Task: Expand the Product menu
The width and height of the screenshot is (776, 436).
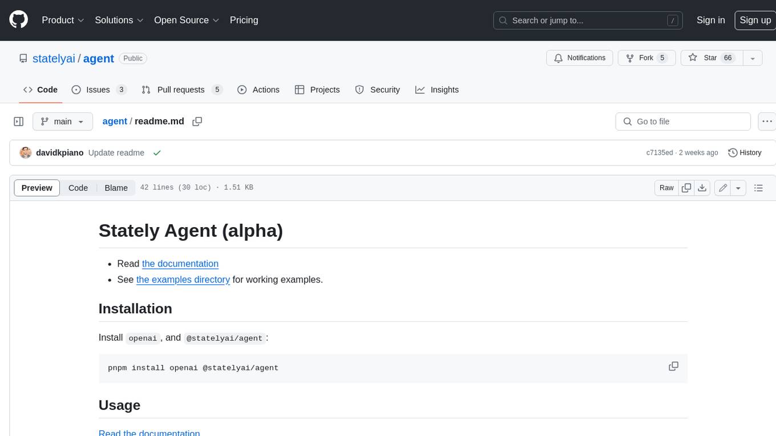Action: 63,20
